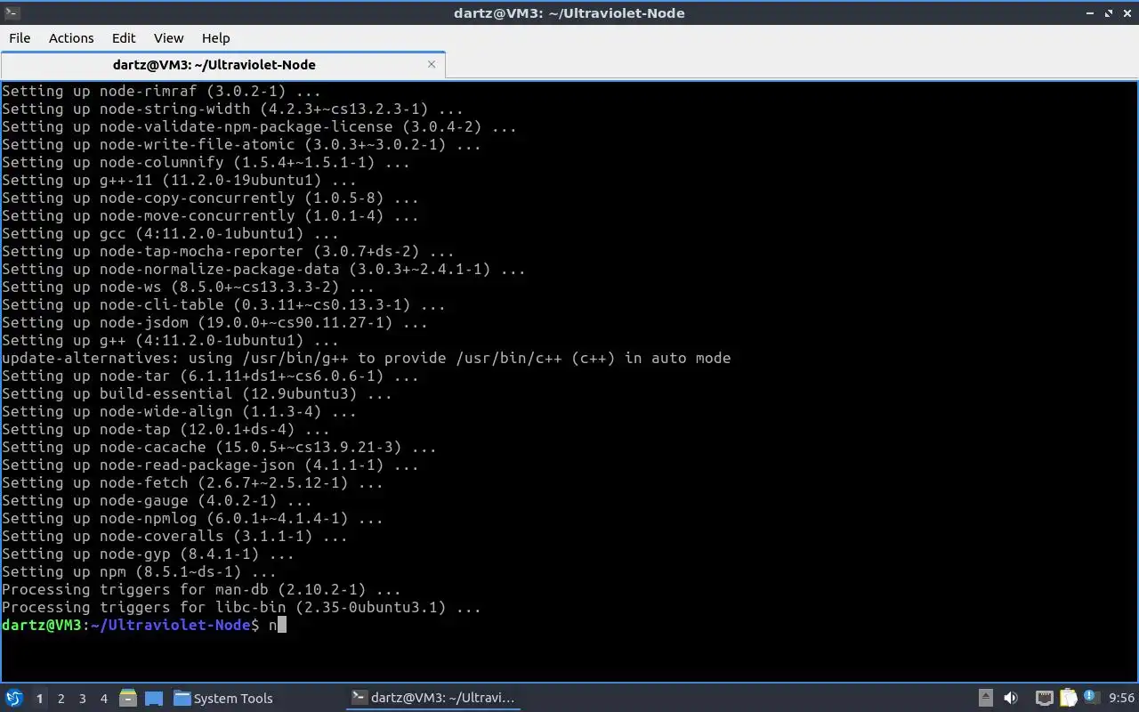
Task: Click the 'Setting up node-fetch' line
Action: 192,482
